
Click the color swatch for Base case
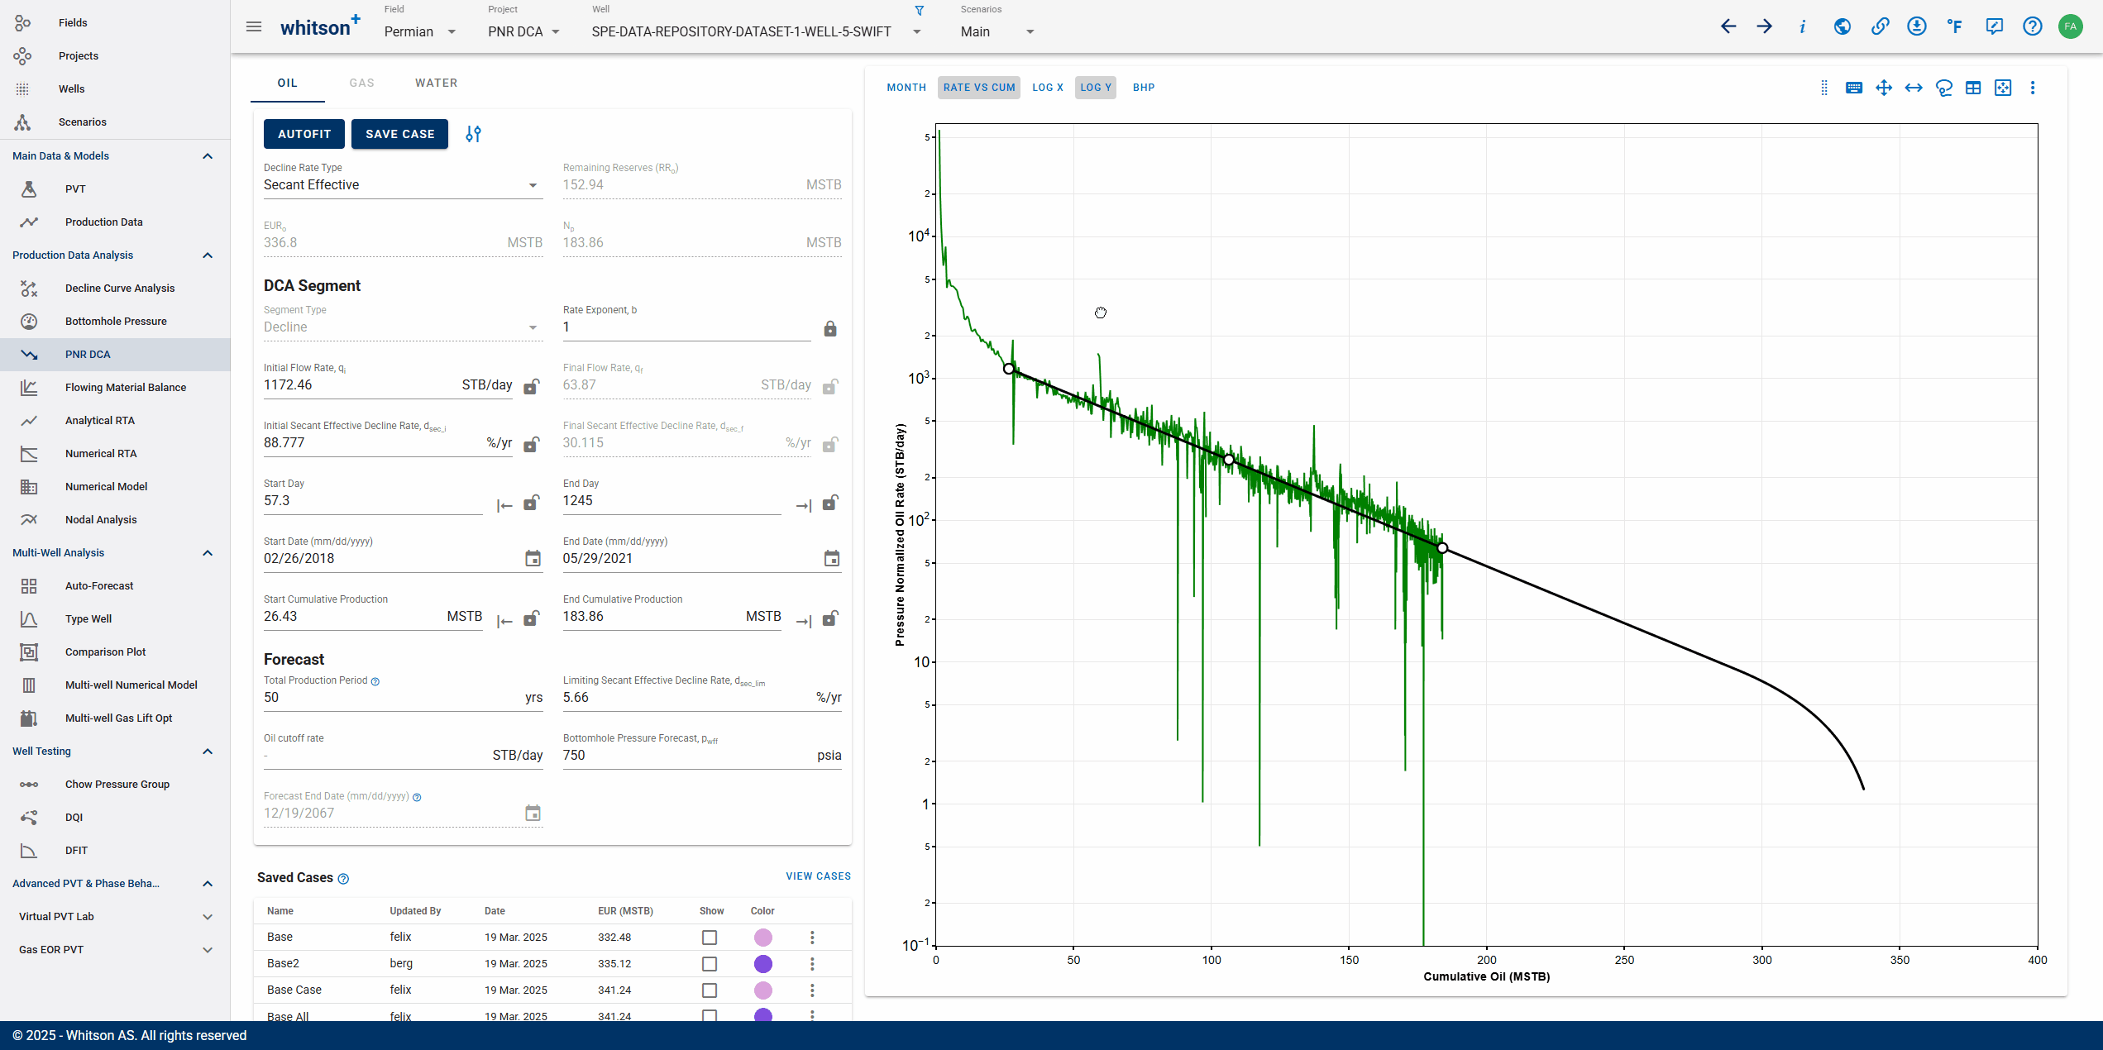tap(763, 938)
